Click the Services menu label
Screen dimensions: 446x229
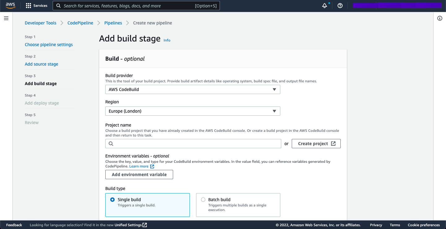40,6
